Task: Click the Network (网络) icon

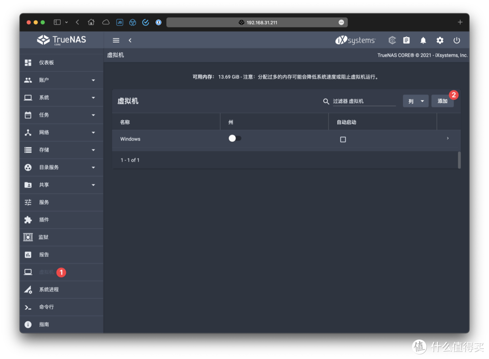Action: click(x=28, y=133)
